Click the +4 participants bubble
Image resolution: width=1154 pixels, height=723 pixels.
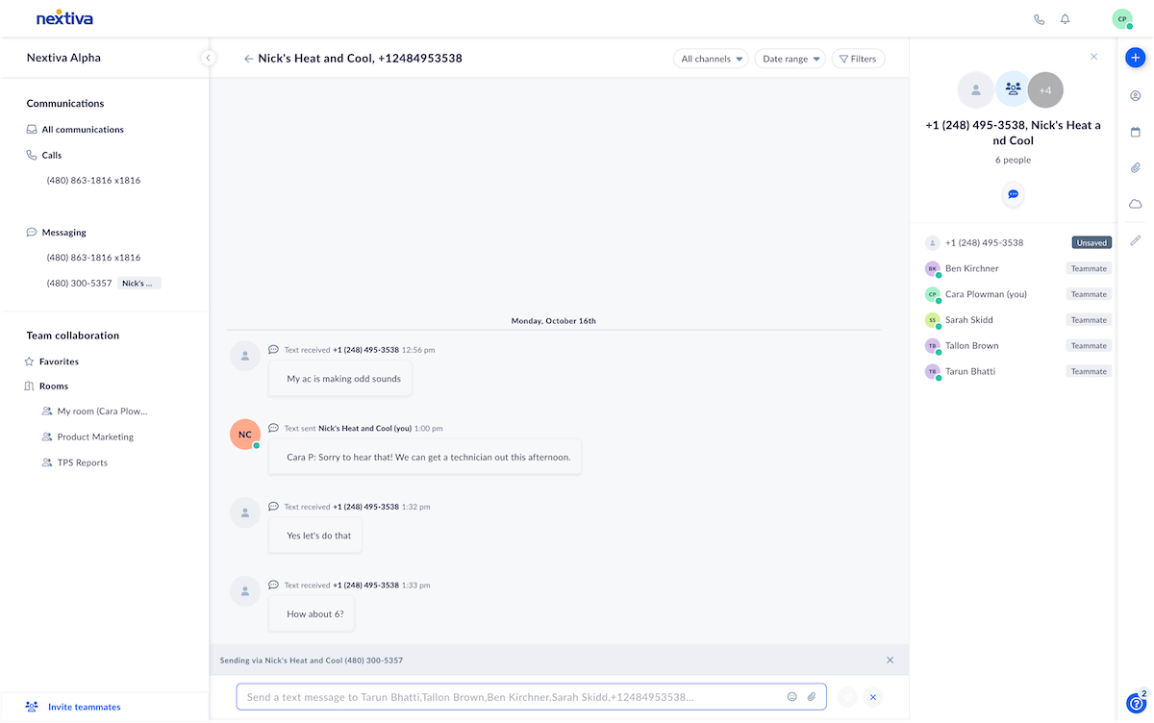pyautogui.click(x=1045, y=89)
